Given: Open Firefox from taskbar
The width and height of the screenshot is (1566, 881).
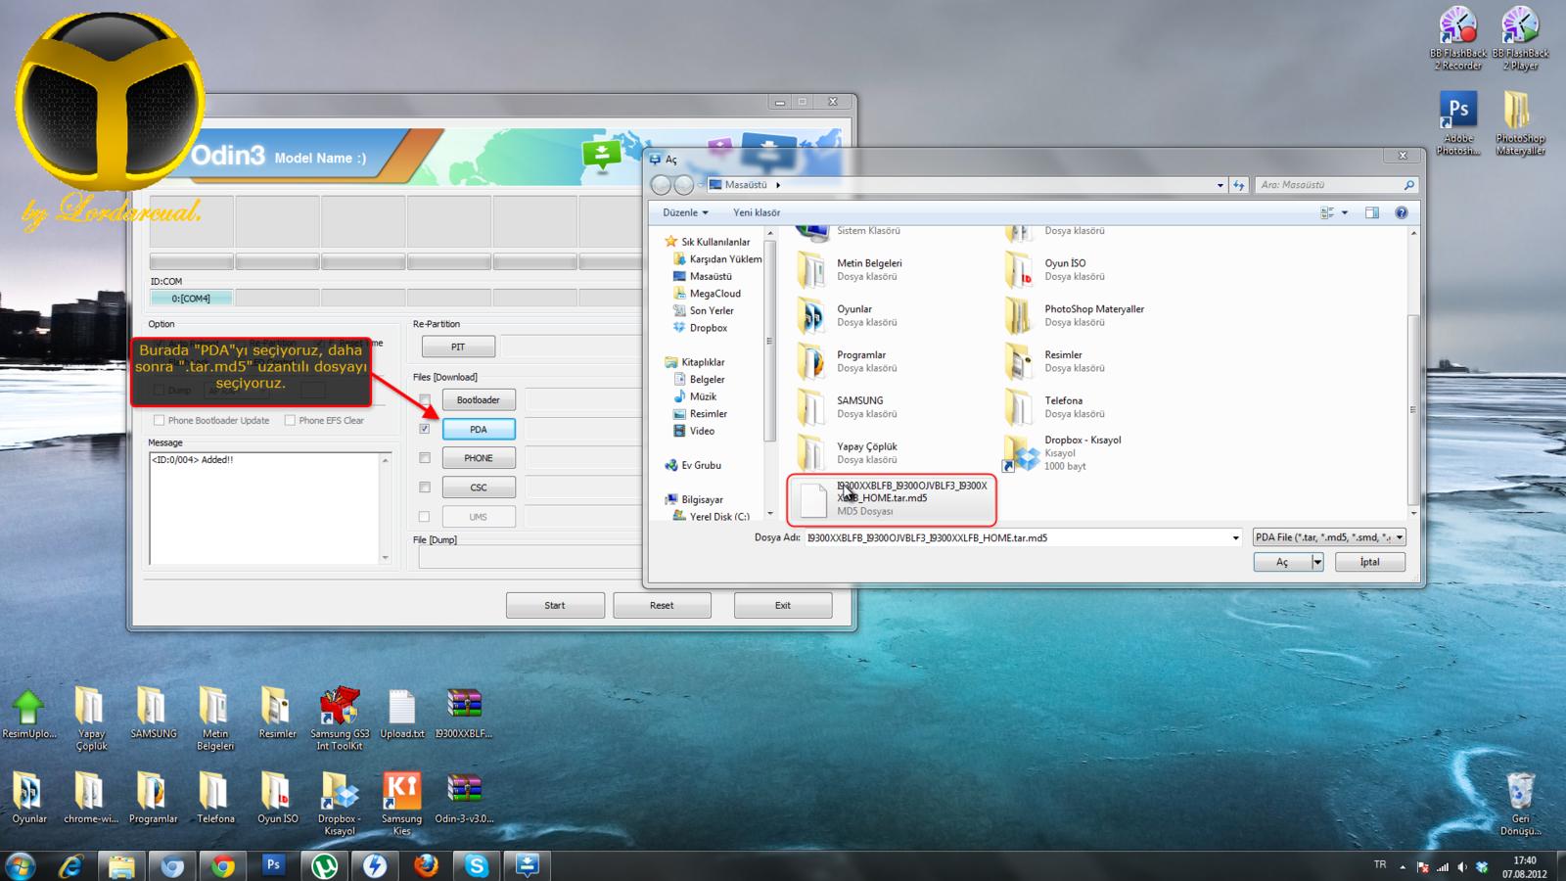Looking at the screenshot, I should (426, 866).
